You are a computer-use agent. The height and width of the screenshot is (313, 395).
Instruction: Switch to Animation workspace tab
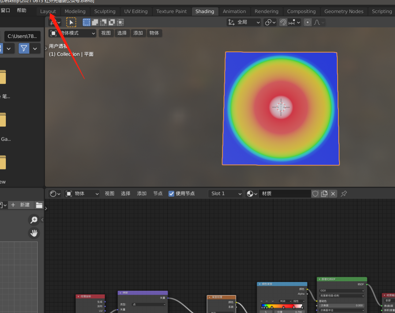(234, 11)
